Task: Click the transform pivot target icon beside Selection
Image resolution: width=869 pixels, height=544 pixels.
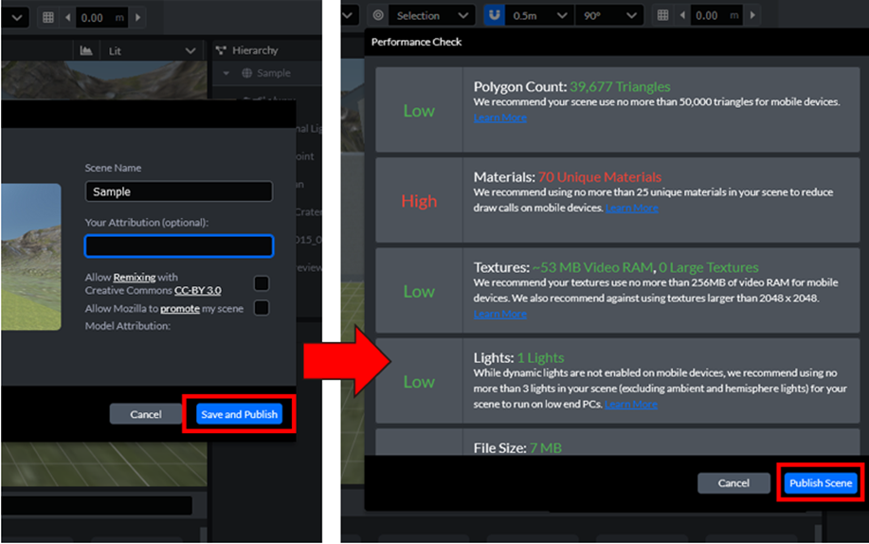Action: [x=378, y=16]
